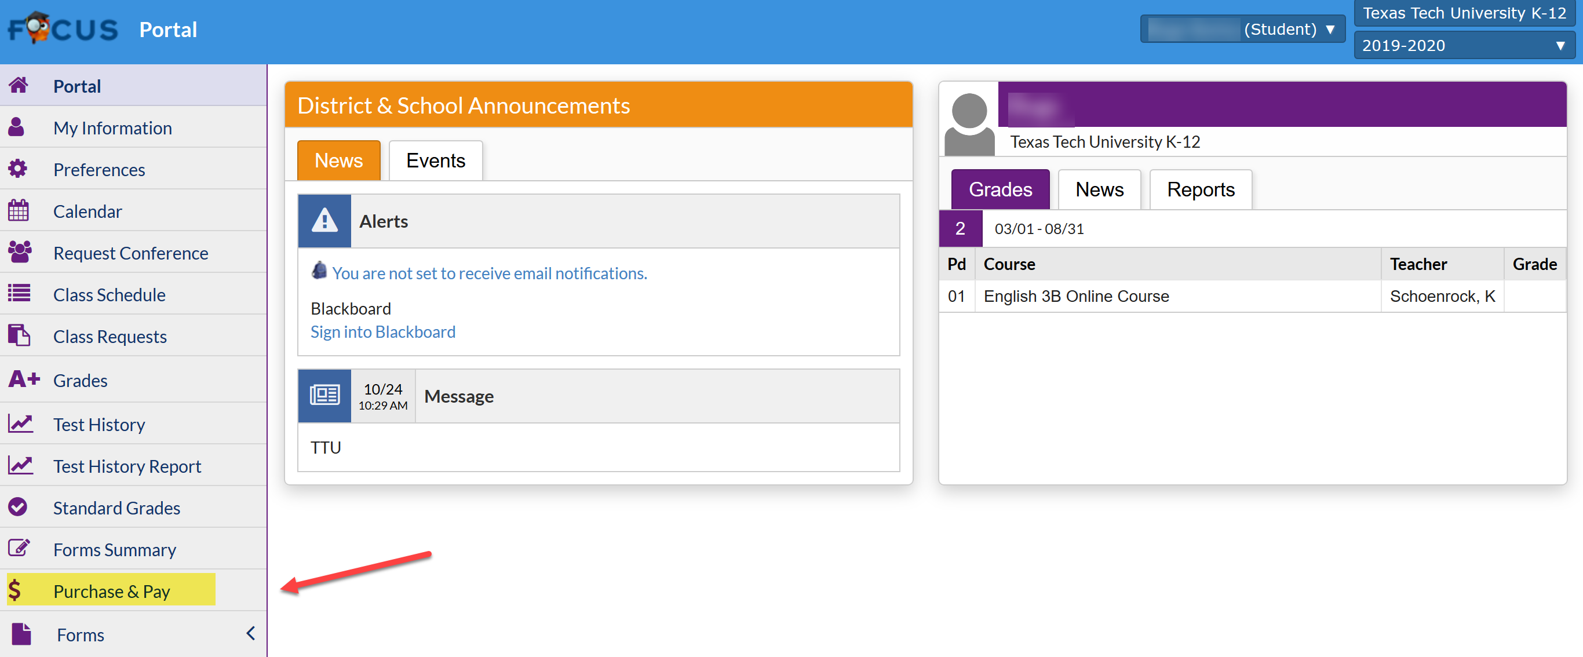Open Forms Summary page

coord(133,549)
